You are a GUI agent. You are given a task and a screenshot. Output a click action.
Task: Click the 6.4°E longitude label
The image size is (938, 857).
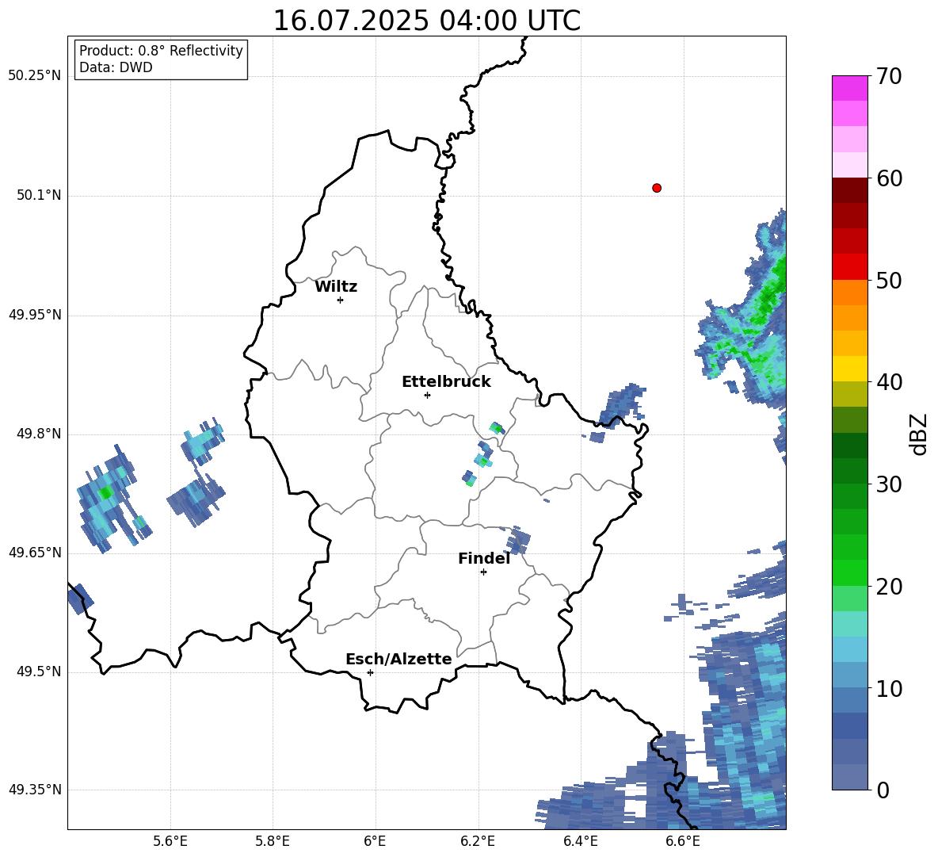point(580,841)
